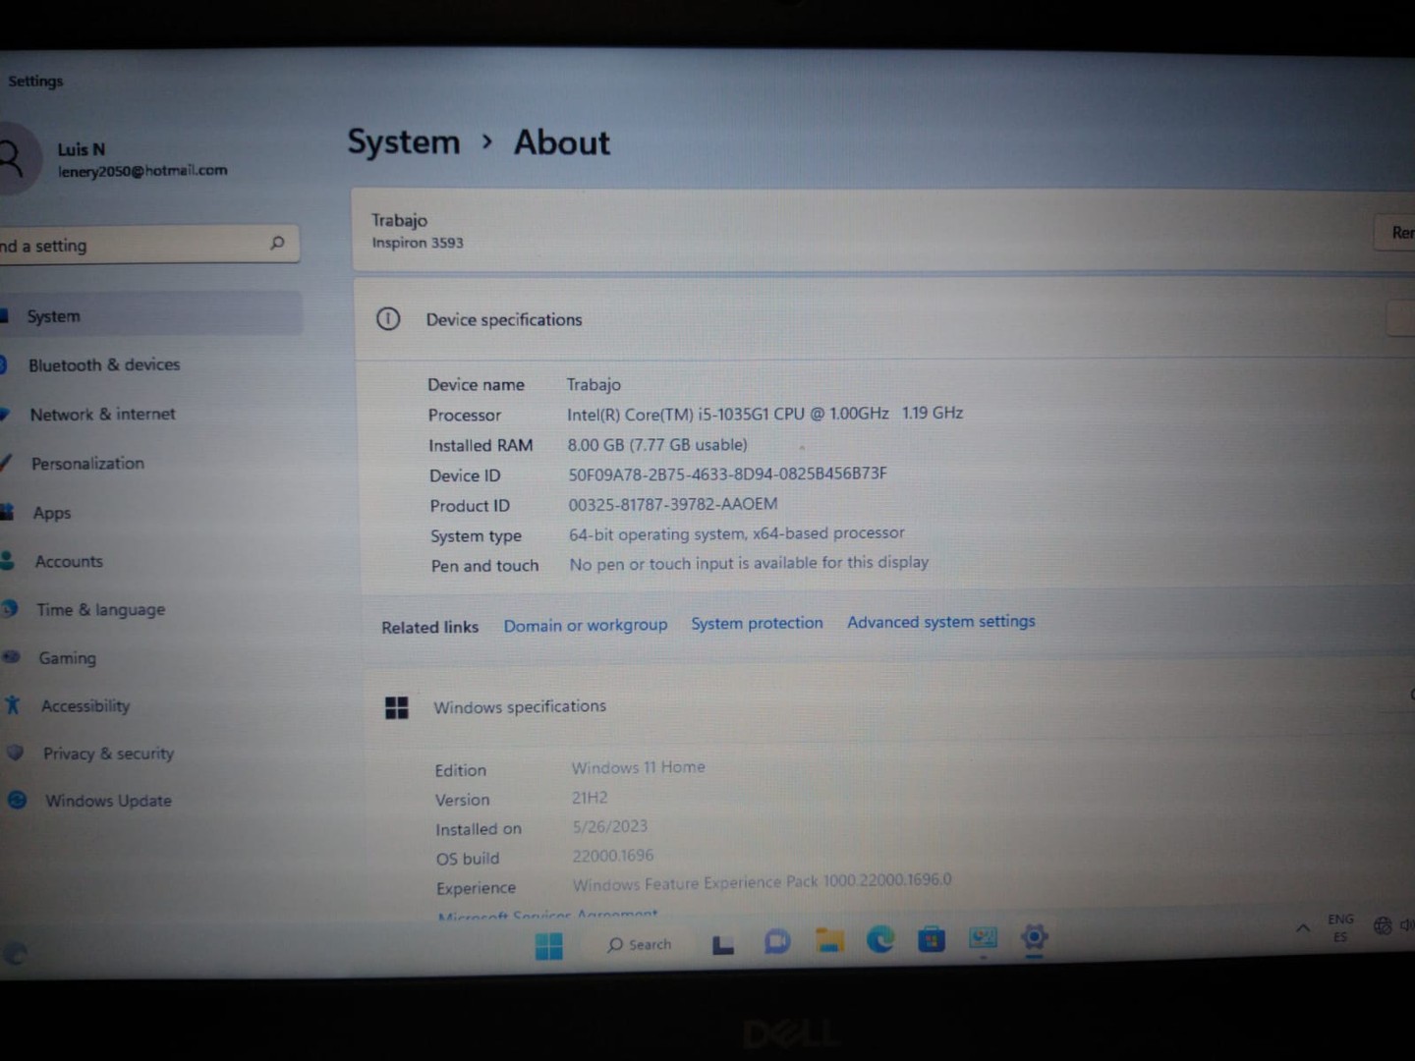Open Domain or workgroup link
Image resolution: width=1415 pixels, height=1061 pixels.
(x=586, y=625)
